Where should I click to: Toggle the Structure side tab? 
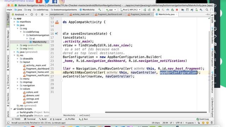[8, 81]
